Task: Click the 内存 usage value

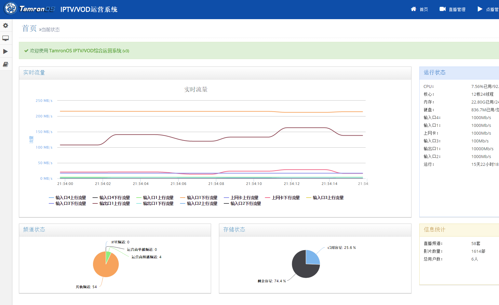Action: (x=485, y=102)
